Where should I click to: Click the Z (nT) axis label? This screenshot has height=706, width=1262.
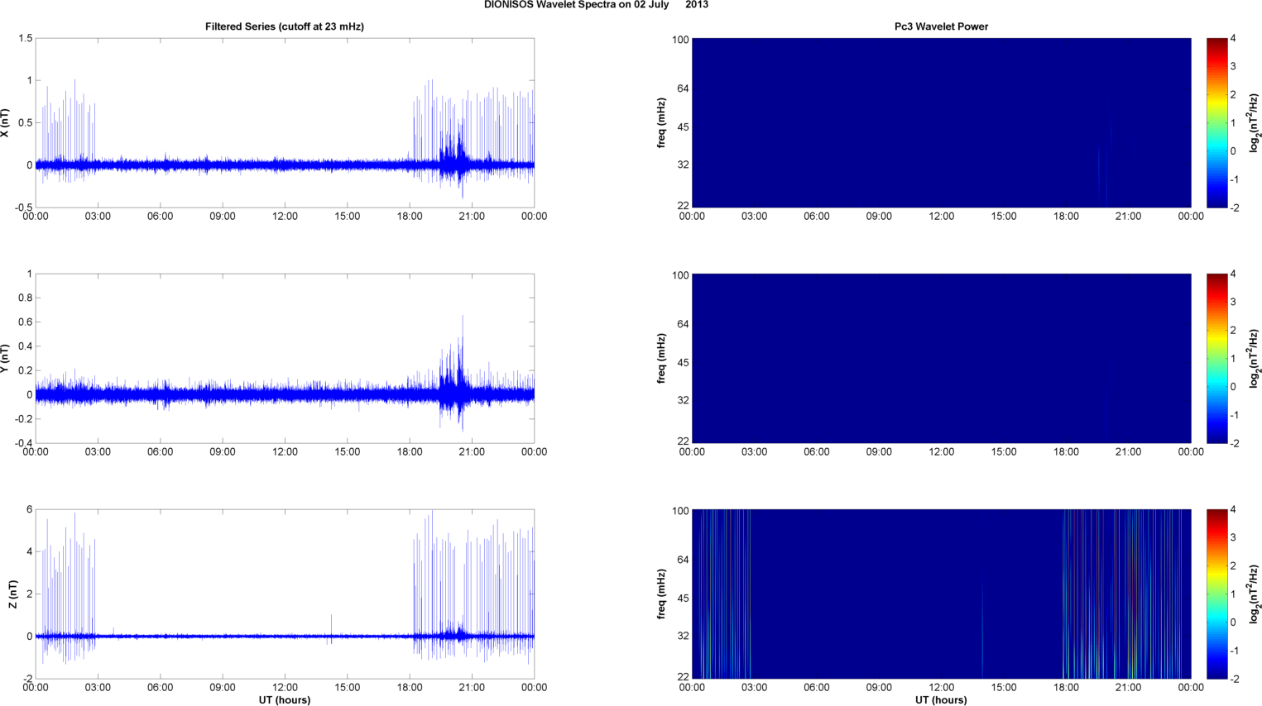click(x=12, y=594)
